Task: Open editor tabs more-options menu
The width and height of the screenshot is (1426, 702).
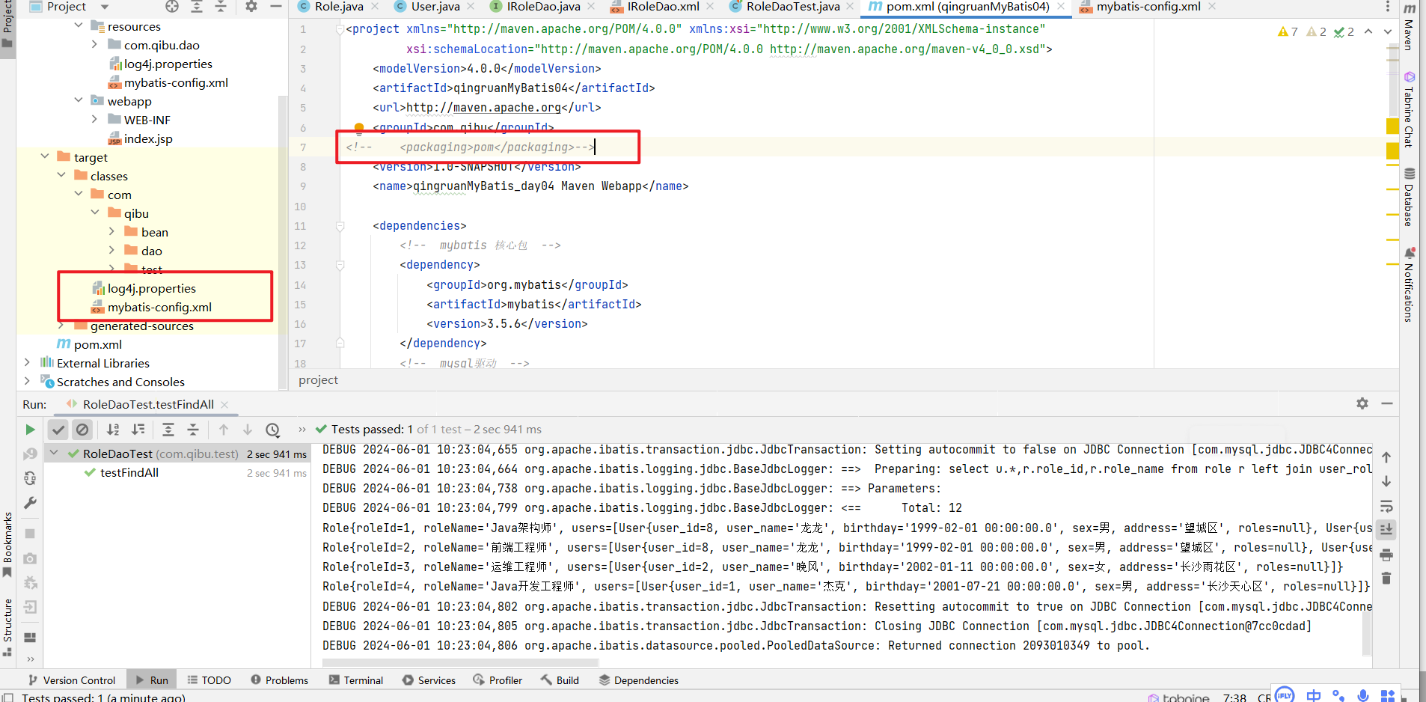Action: tap(1388, 7)
